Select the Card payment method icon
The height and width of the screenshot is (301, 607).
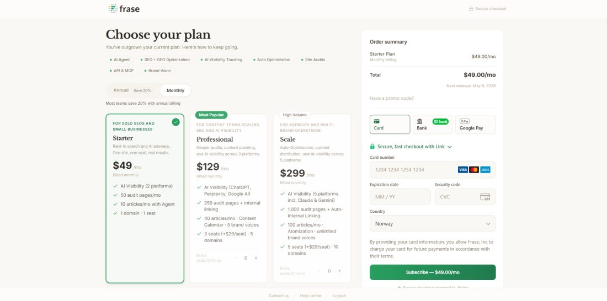pyautogui.click(x=377, y=121)
